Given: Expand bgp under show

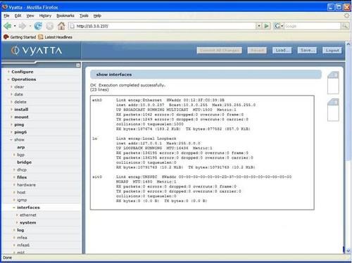Looking at the screenshot, I should pyautogui.click(x=14, y=155).
